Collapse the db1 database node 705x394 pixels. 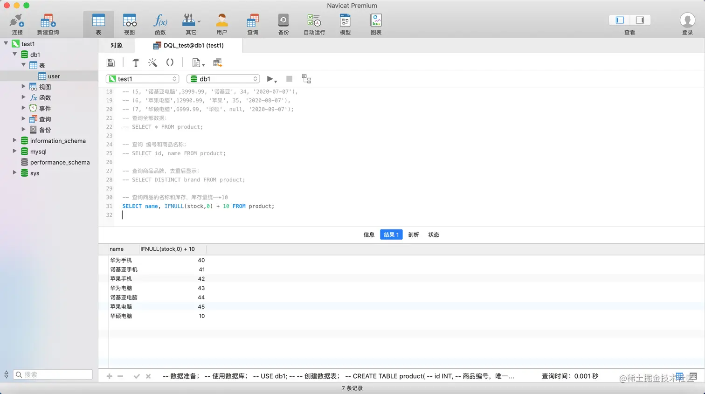tap(15, 54)
